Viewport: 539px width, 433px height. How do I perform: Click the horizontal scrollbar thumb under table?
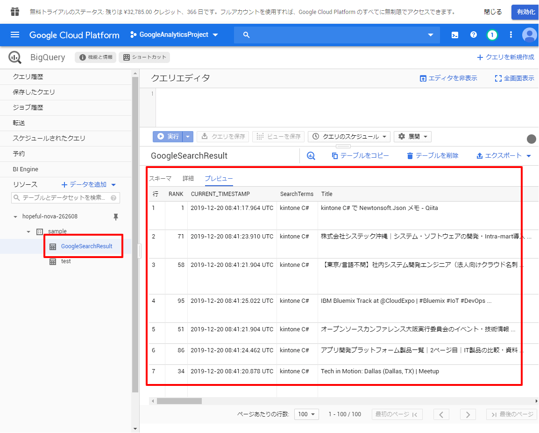(x=179, y=401)
